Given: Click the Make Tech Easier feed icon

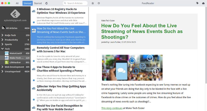Looking at the screenshot, I should tap(7, 58).
